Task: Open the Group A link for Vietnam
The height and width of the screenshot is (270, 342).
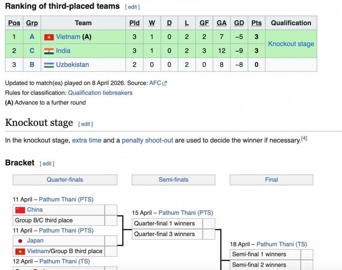Action: tap(32, 37)
